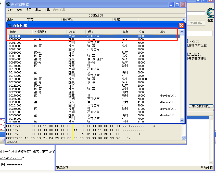
Task: Open the 搜索 menu
Action: click(19, 10)
